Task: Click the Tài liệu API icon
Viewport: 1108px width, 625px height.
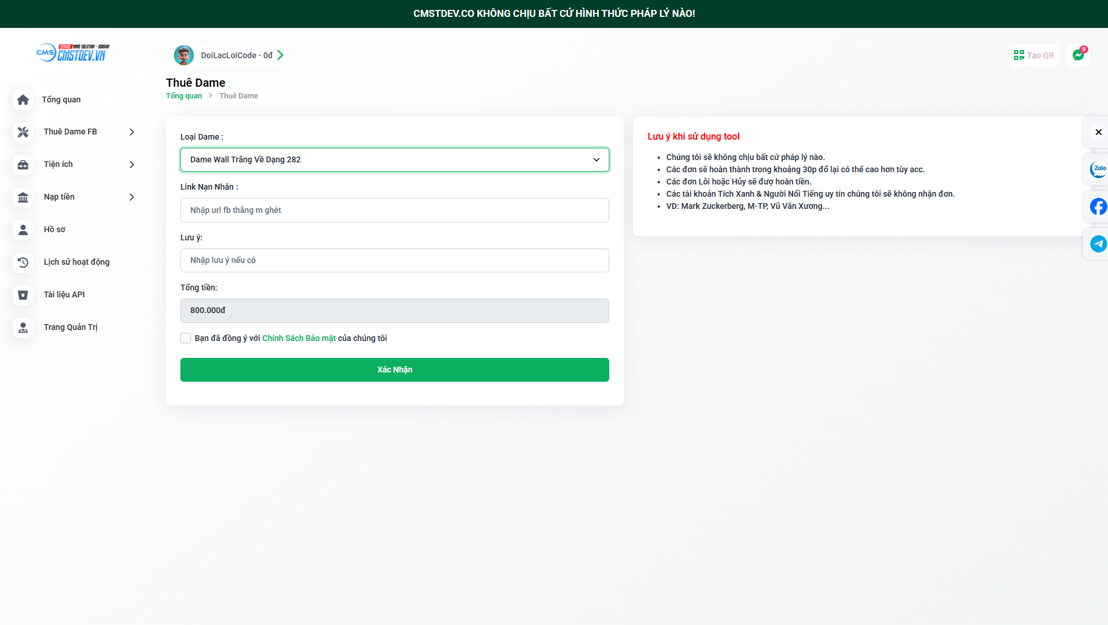Action: click(x=23, y=295)
